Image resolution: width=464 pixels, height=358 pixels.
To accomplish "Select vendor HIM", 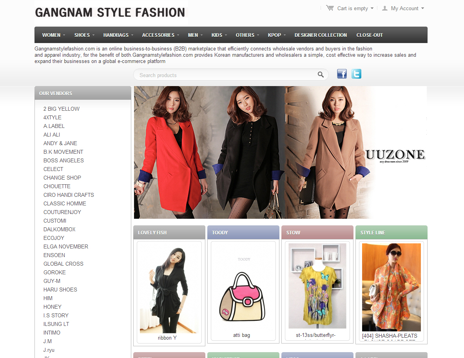I will tap(48, 298).
